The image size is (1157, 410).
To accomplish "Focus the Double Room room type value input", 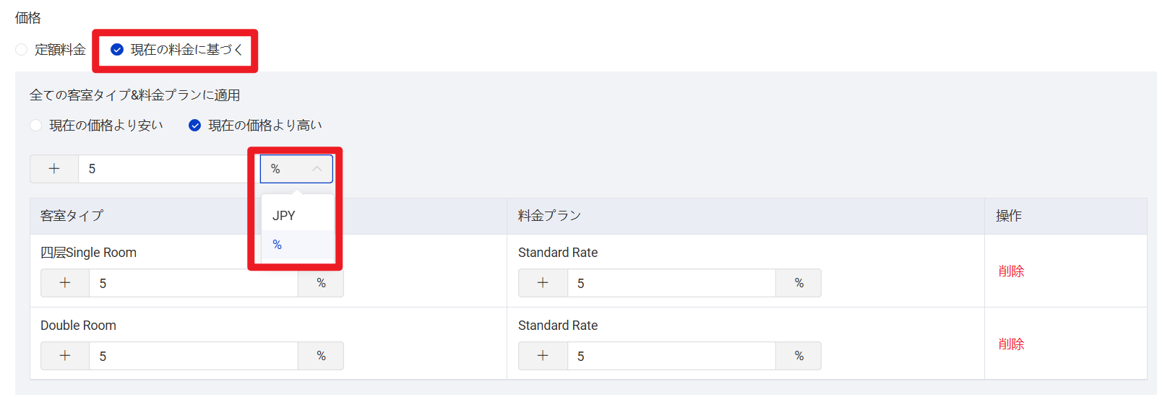I will coord(193,356).
